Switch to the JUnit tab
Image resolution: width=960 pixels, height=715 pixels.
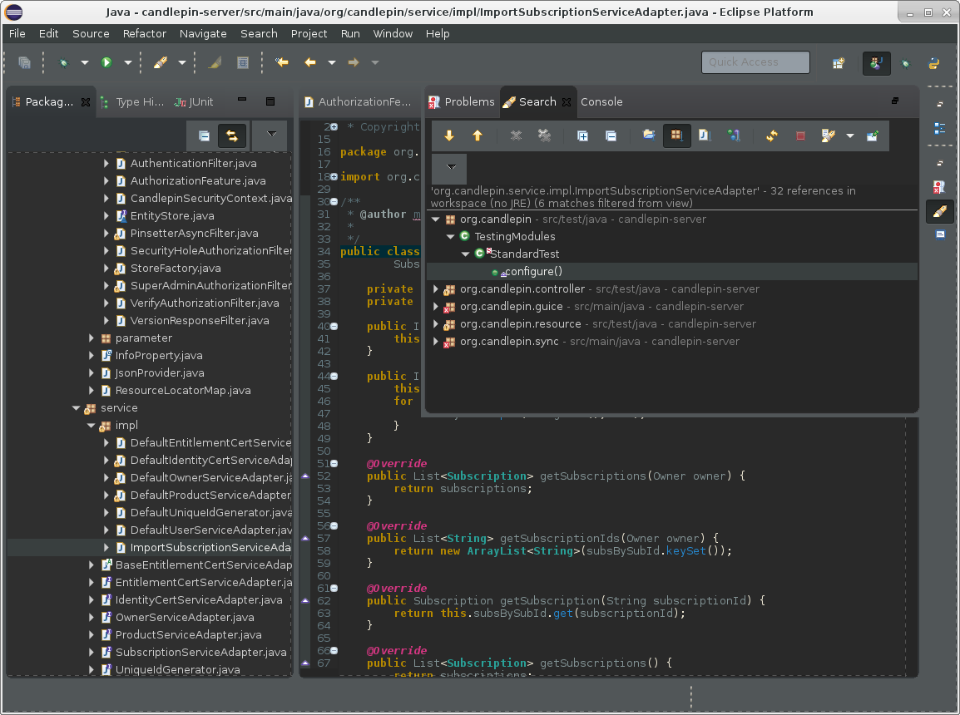pyautogui.click(x=194, y=102)
